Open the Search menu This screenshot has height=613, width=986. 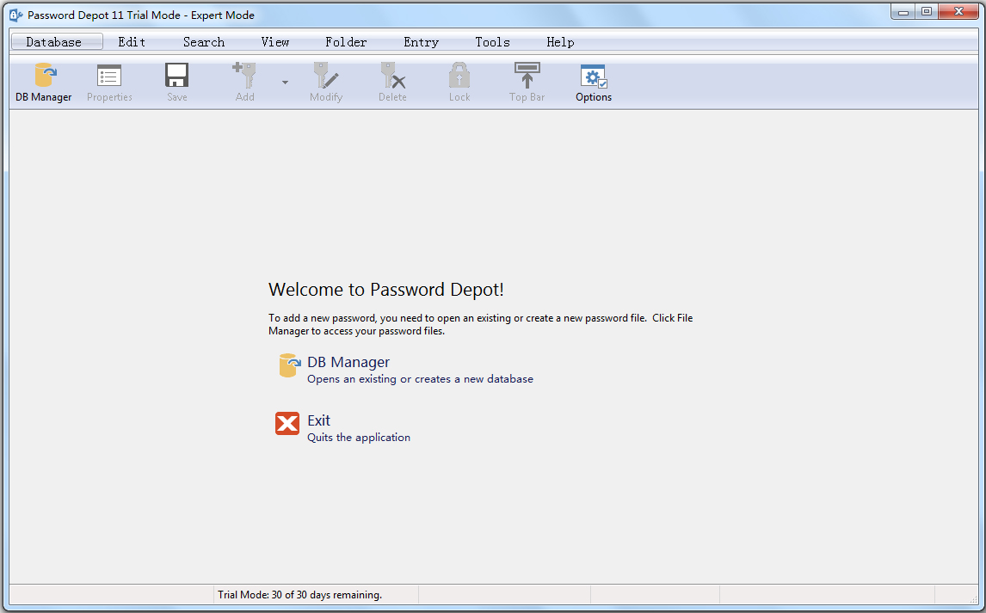[x=204, y=42]
